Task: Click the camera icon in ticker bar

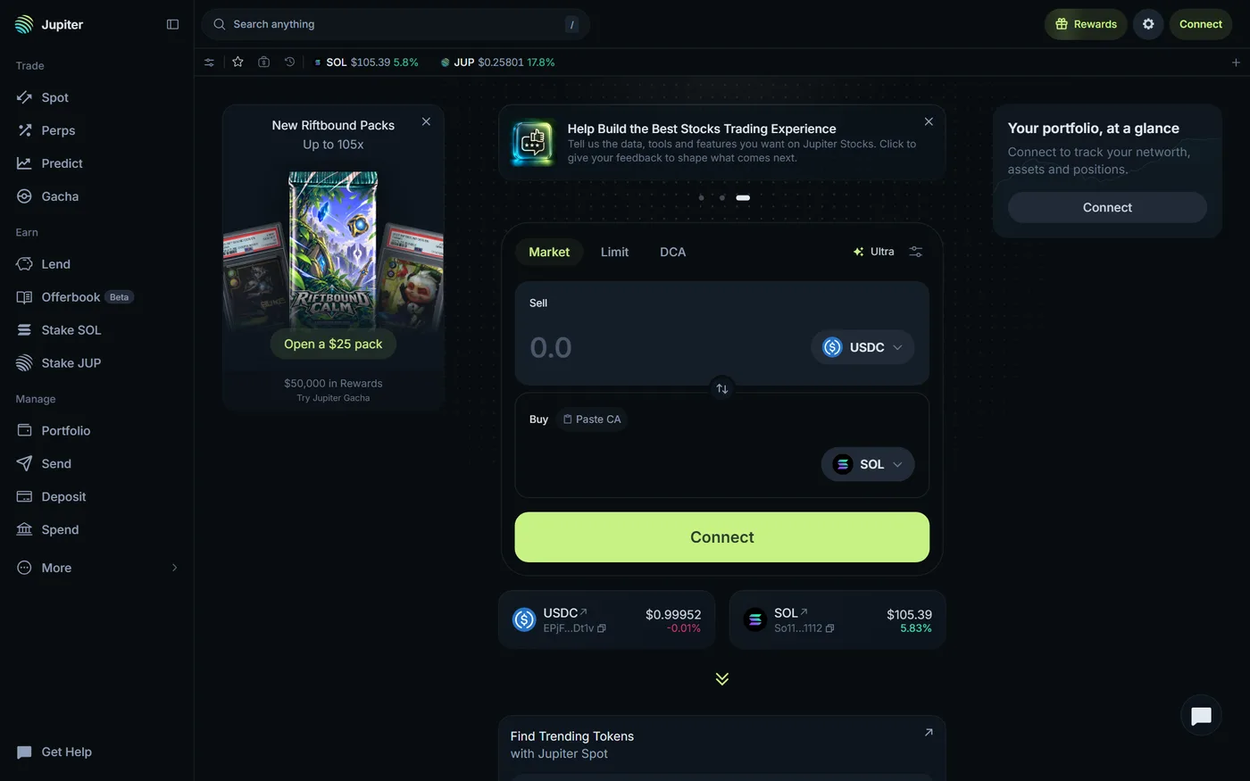Action: click(x=263, y=62)
